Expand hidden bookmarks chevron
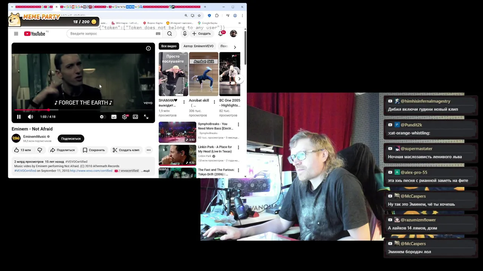Image resolution: width=483 pixels, height=271 pixels. pyautogui.click(x=239, y=23)
